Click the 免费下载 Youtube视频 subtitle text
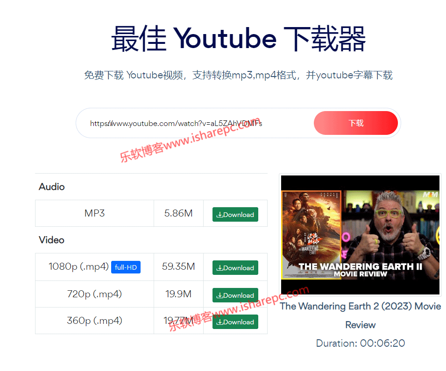 [238, 75]
